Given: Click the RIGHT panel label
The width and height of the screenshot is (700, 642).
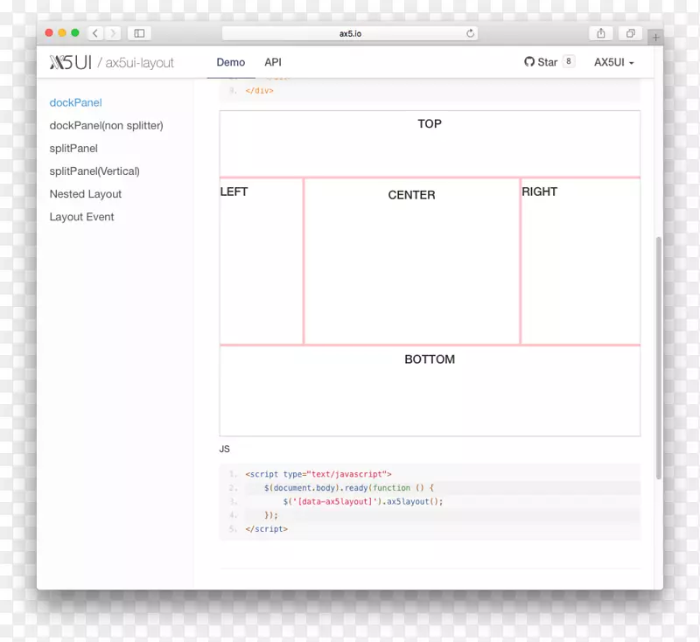Looking at the screenshot, I should pos(539,192).
